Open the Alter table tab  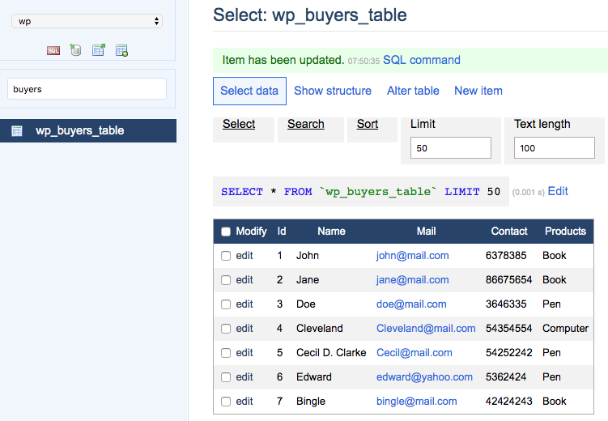pos(413,91)
